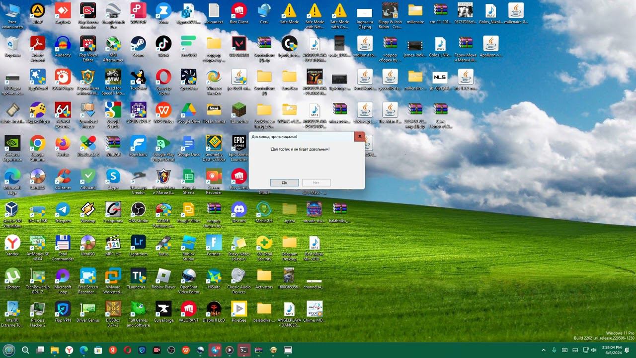Select the VMware Workstation icon
The width and height of the screenshot is (636, 358).
coord(113,281)
